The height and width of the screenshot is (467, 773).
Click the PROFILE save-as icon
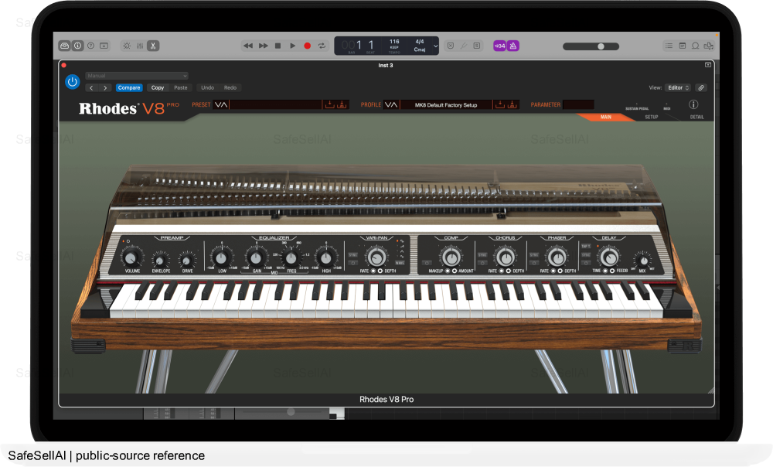[x=512, y=104]
